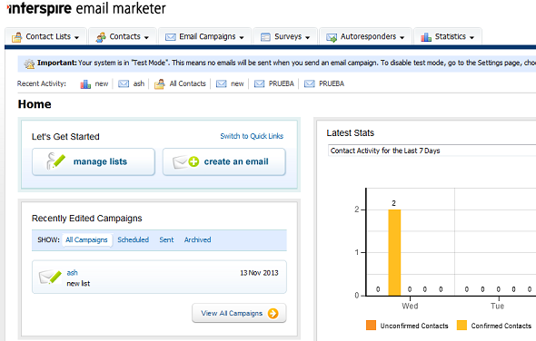Expand the Statistics dropdown arrow
This screenshot has height=341, width=536.
tap(471, 37)
